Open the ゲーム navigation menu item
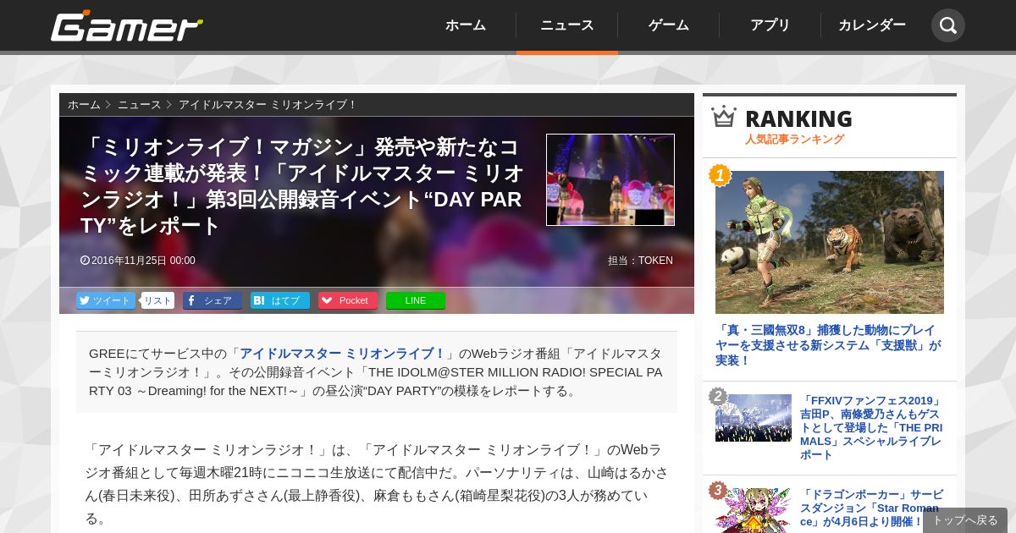The height and width of the screenshot is (533, 1016). (669, 25)
